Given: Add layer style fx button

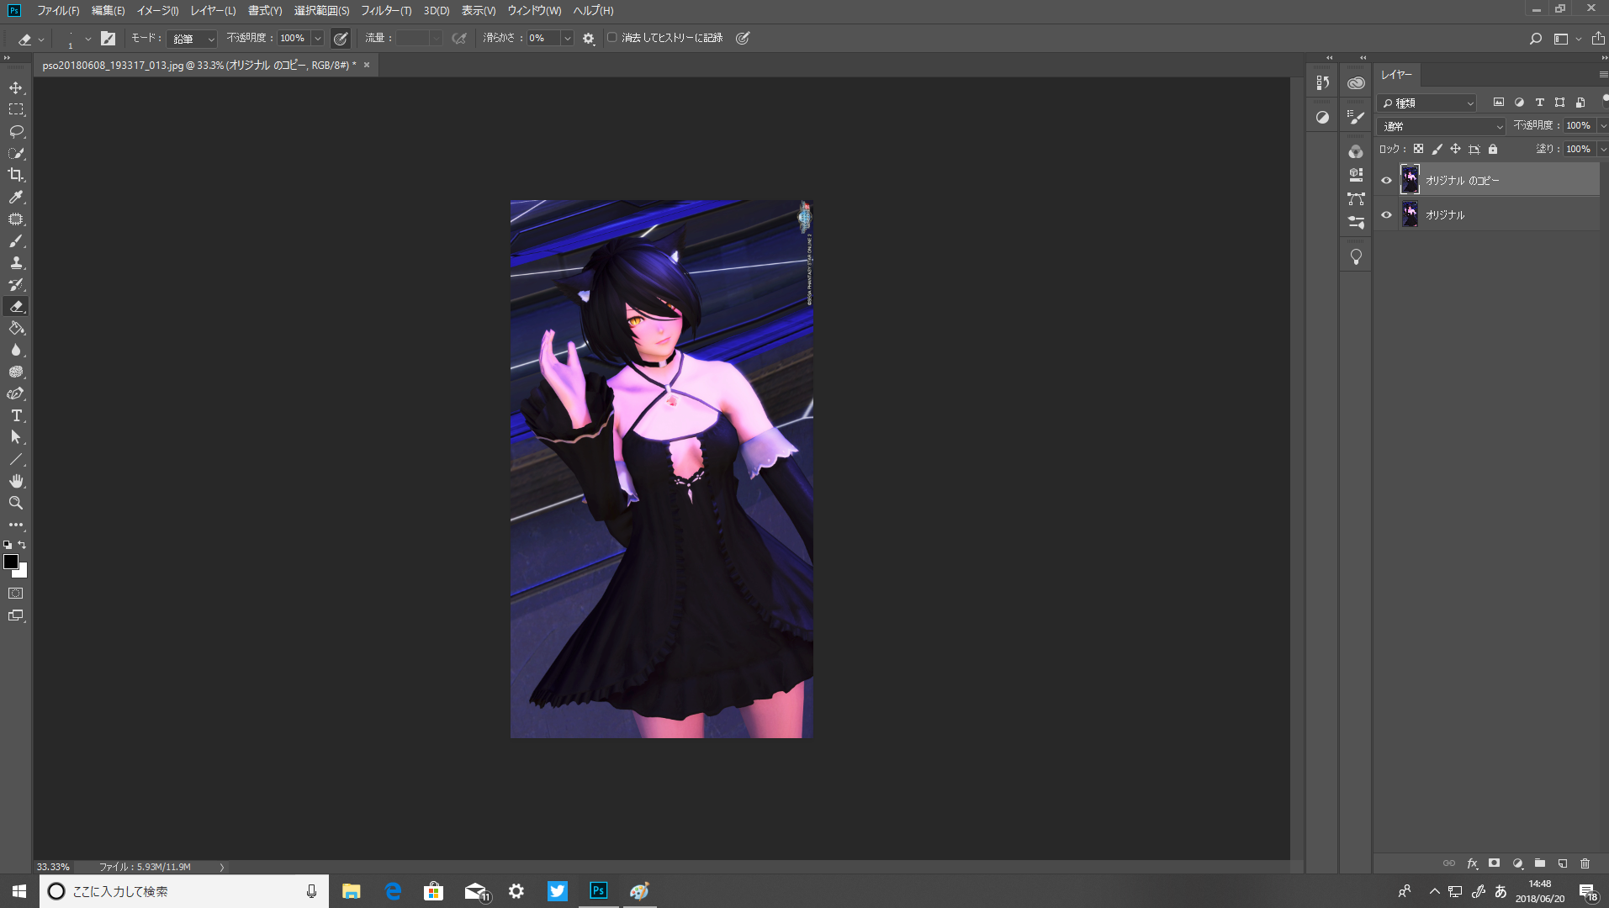Looking at the screenshot, I should 1472,863.
